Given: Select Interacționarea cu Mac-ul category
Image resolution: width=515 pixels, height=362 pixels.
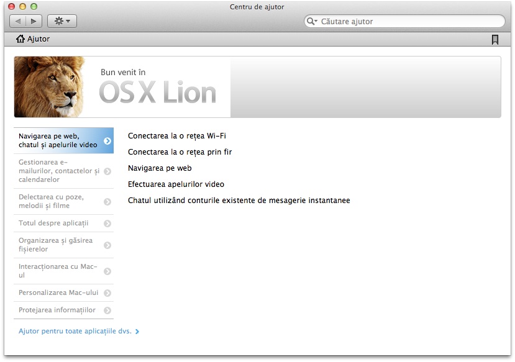Looking at the screenshot, I should [x=63, y=271].
